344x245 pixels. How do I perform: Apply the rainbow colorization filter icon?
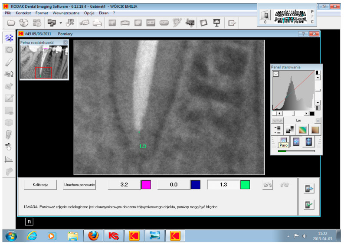[x=302, y=129]
